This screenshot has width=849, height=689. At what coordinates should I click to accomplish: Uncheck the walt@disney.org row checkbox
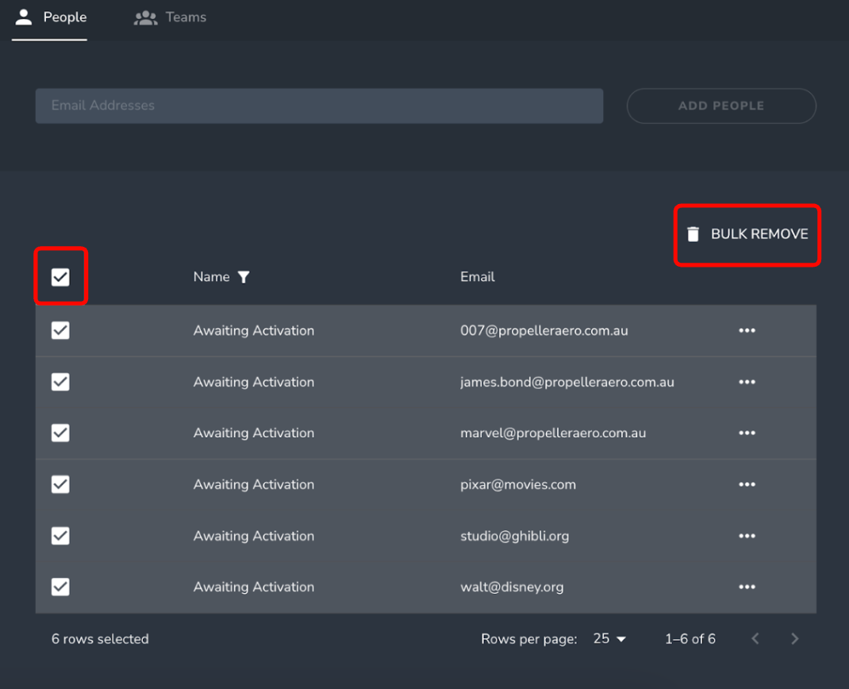(60, 587)
